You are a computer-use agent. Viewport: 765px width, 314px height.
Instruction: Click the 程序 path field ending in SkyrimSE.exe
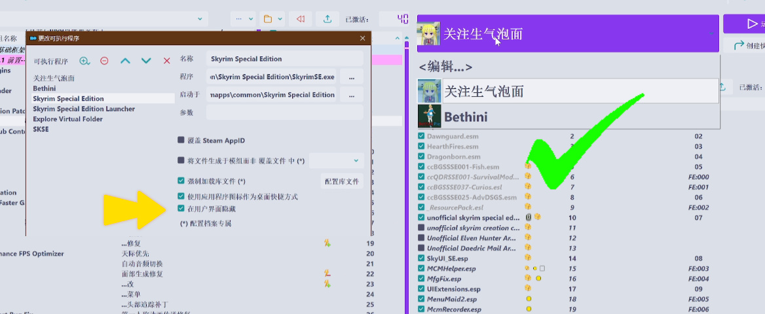pyautogui.click(x=271, y=77)
